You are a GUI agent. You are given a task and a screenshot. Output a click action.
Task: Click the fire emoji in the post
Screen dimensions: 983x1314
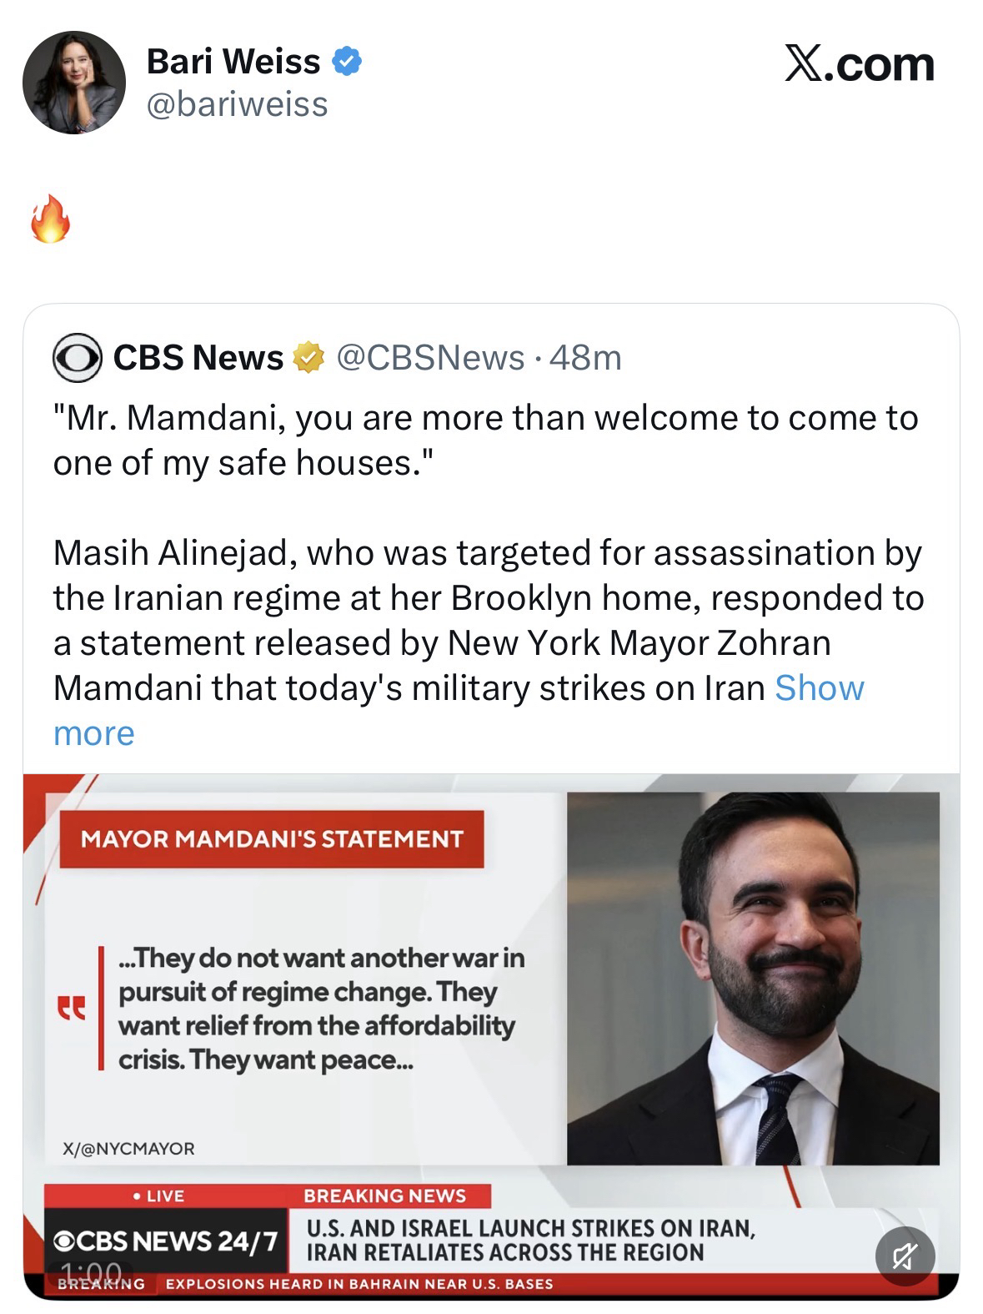[50, 219]
